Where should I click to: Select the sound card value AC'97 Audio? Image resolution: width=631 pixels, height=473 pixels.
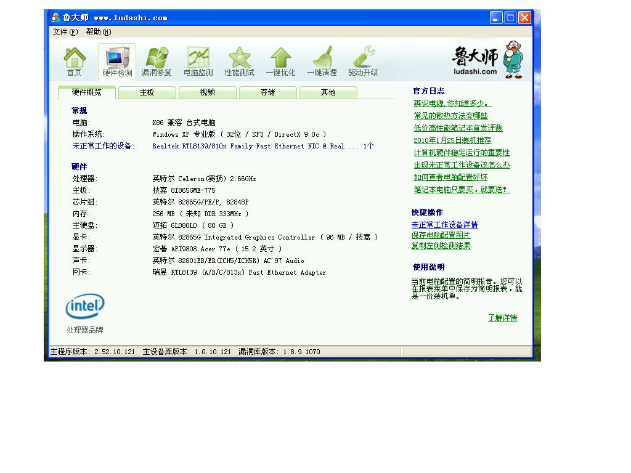228,261
